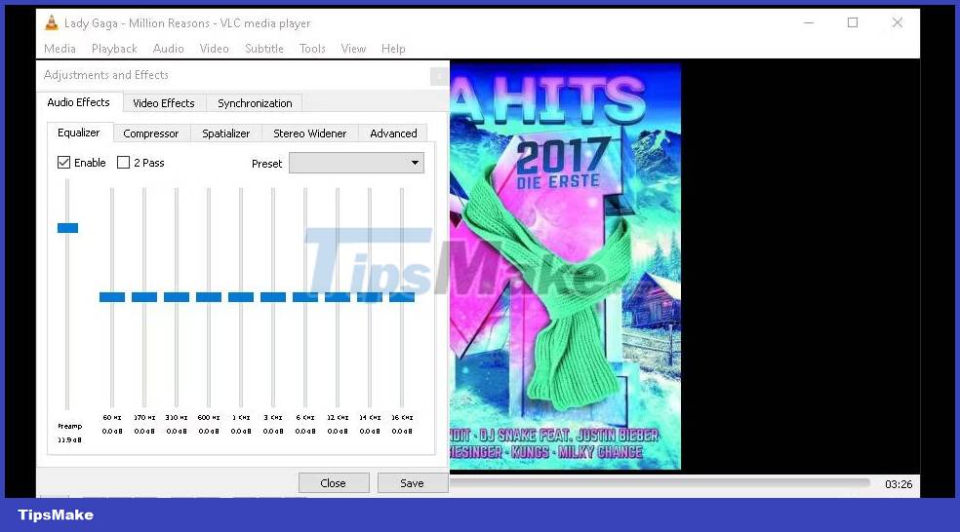This screenshot has height=532, width=960.
Task: Click the 16 KHz band slider handle
Action: pos(402,297)
